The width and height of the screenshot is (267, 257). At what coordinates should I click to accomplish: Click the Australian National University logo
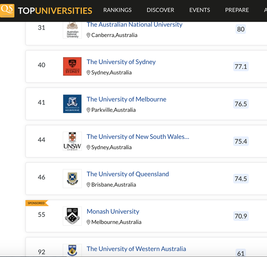pyautogui.click(x=73, y=30)
